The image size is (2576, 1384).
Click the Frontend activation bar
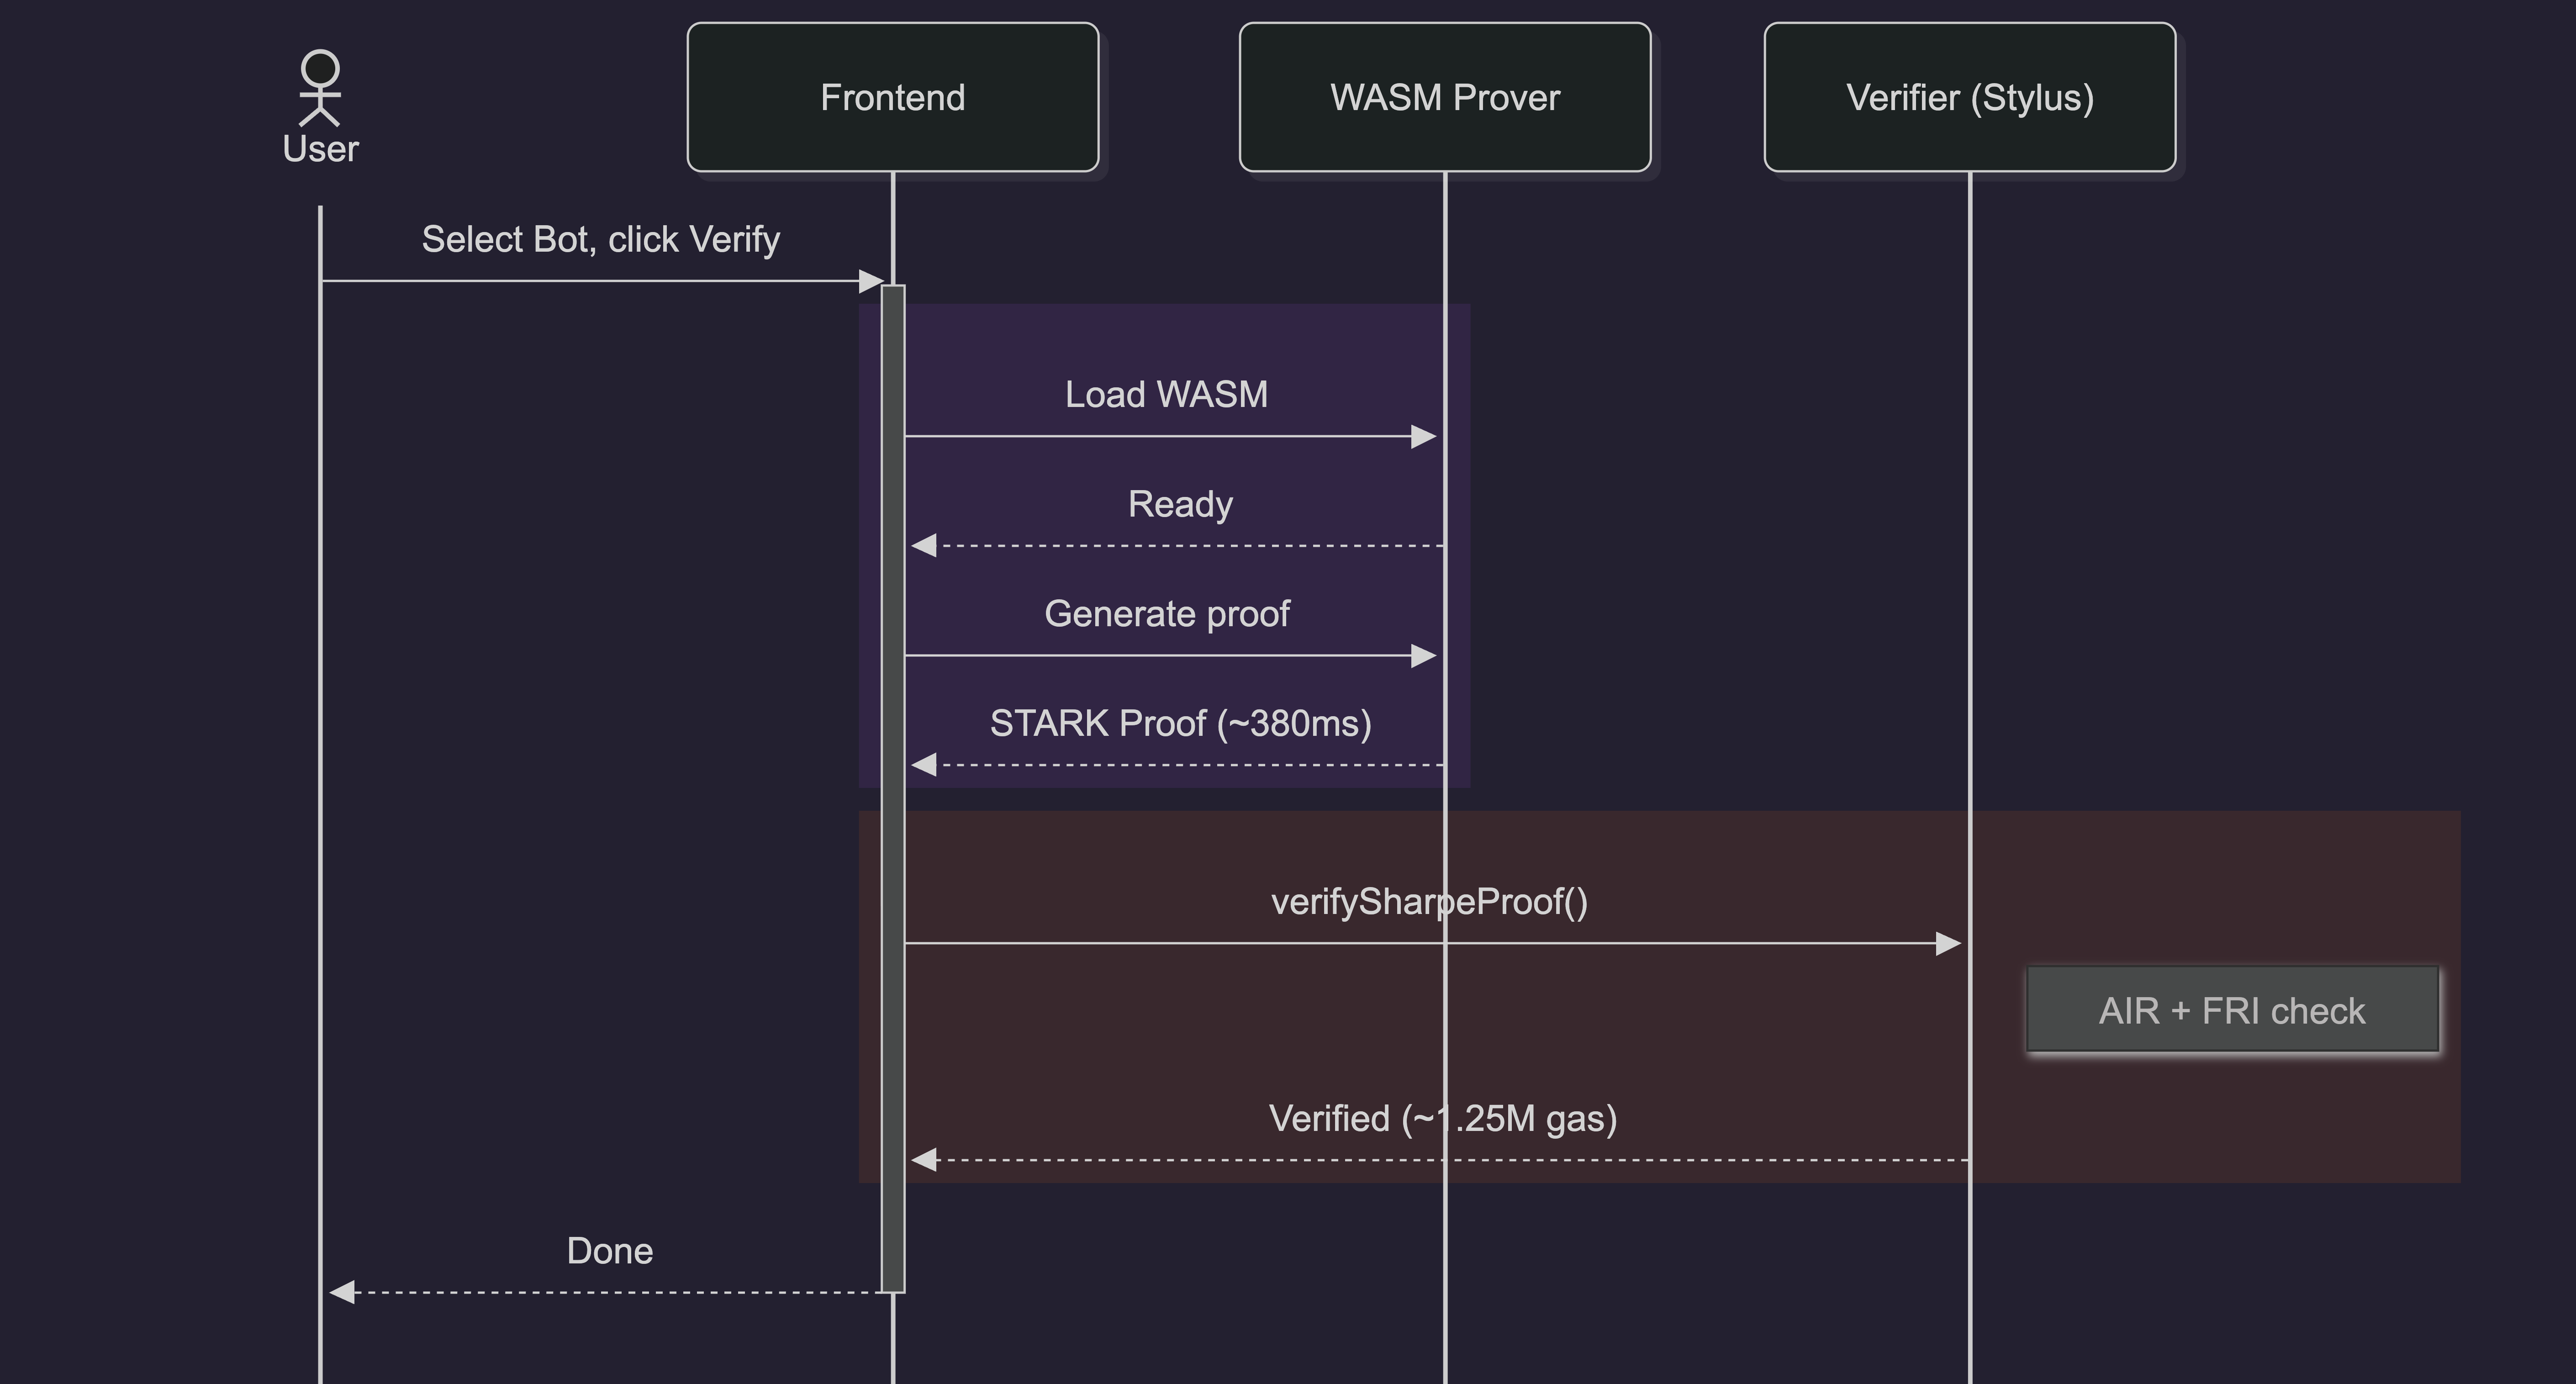893,850
